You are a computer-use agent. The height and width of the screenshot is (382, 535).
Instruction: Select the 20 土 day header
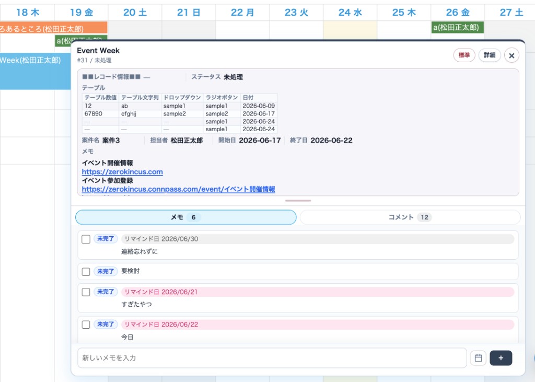click(135, 13)
